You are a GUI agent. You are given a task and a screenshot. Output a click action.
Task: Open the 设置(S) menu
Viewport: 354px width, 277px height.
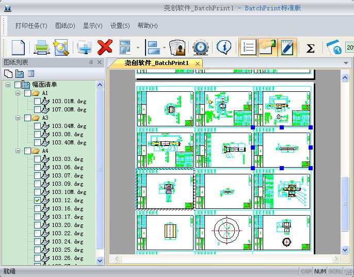coord(120,26)
